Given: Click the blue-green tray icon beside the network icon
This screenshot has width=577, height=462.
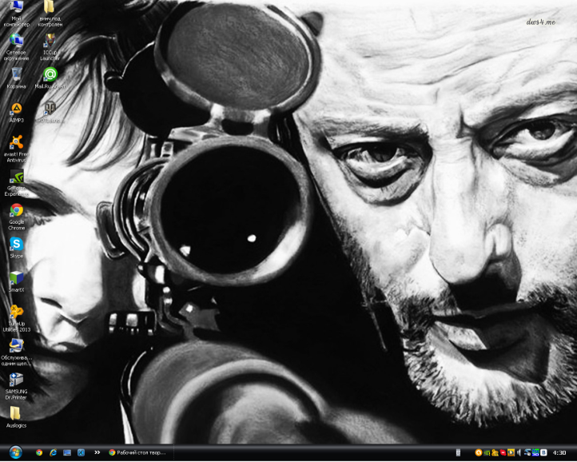Looking at the screenshot, I should [535, 452].
